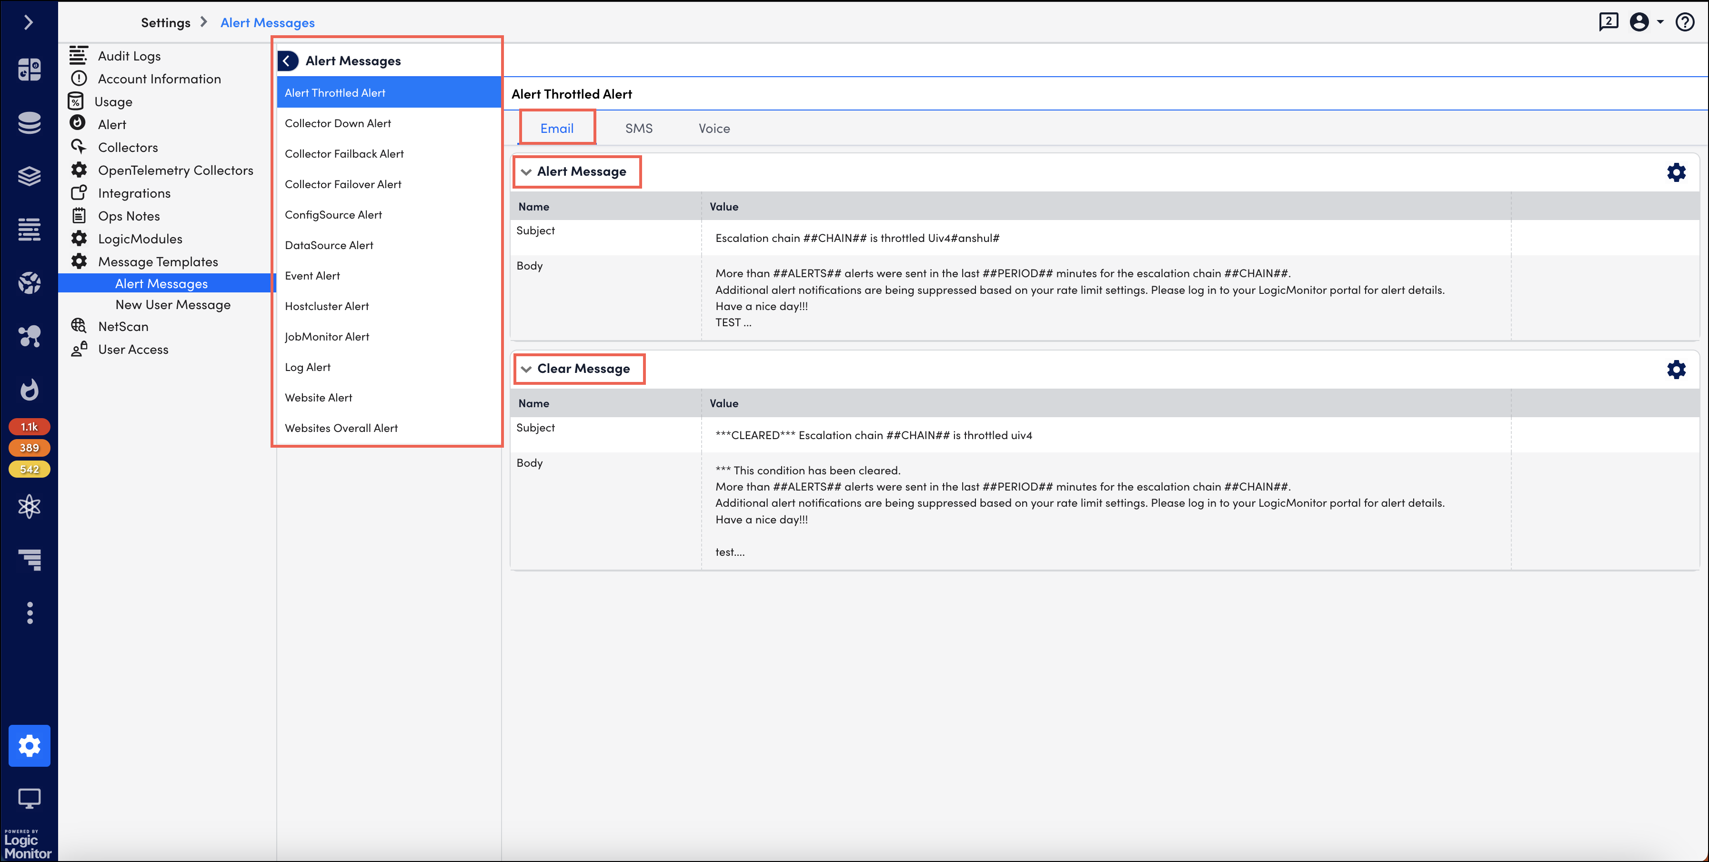This screenshot has height=862, width=1709.
Task: Click the monitor display icon in sidebar
Action: coord(29,798)
